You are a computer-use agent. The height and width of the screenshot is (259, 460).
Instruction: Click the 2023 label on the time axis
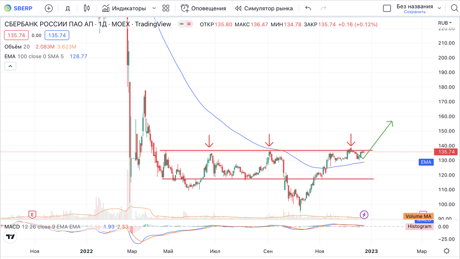pyautogui.click(x=371, y=251)
